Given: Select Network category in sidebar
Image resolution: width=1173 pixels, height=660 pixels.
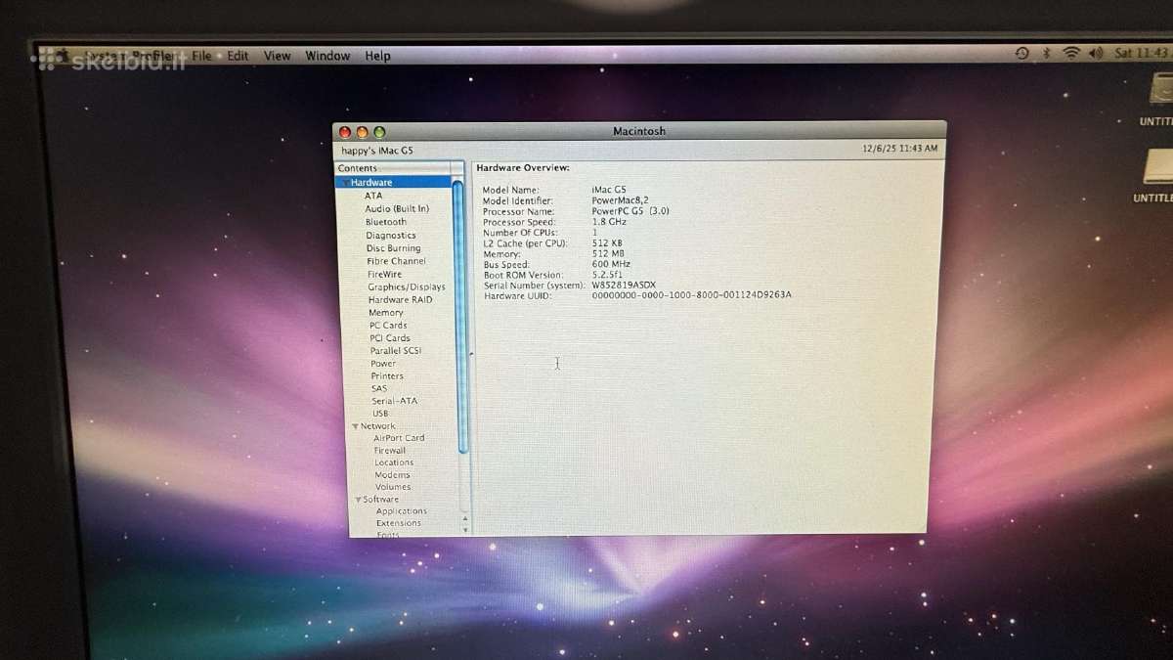Looking at the screenshot, I should pos(378,426).
